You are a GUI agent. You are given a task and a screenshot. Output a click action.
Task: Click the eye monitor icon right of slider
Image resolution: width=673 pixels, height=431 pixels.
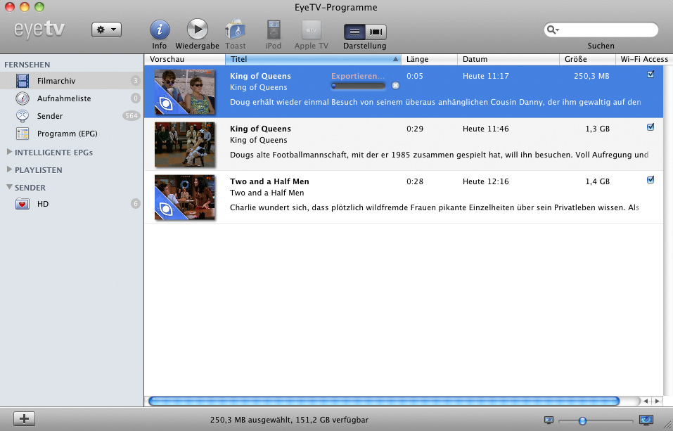(x=646, y=420)
